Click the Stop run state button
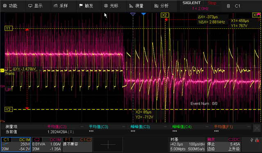 pyautogui.click(x=212, y=3)
